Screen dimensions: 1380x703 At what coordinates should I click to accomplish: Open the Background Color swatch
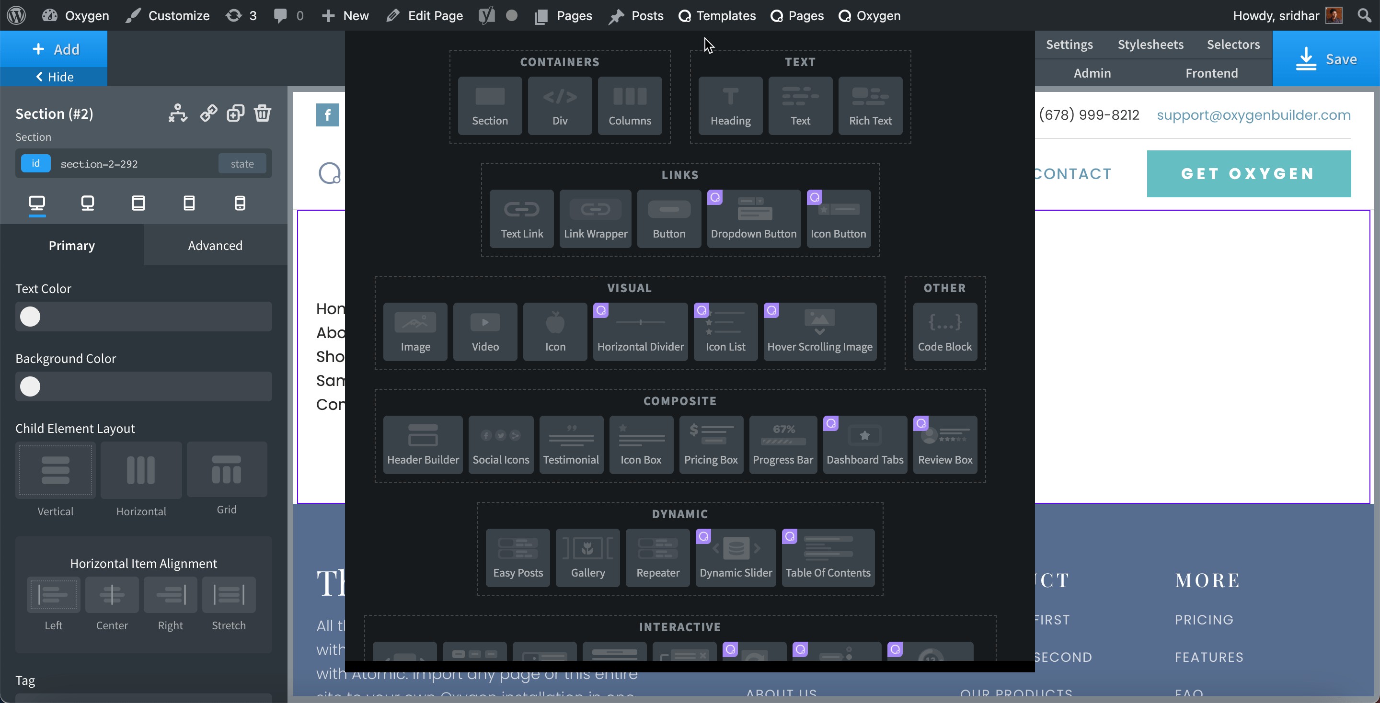31,386
